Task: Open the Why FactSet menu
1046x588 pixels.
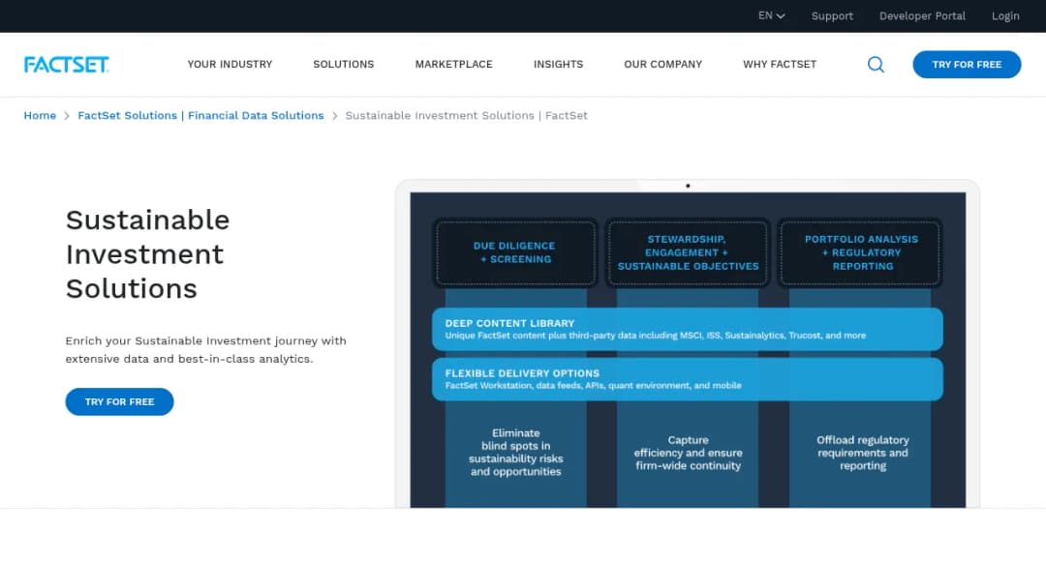Action: (x=780, y=65)
